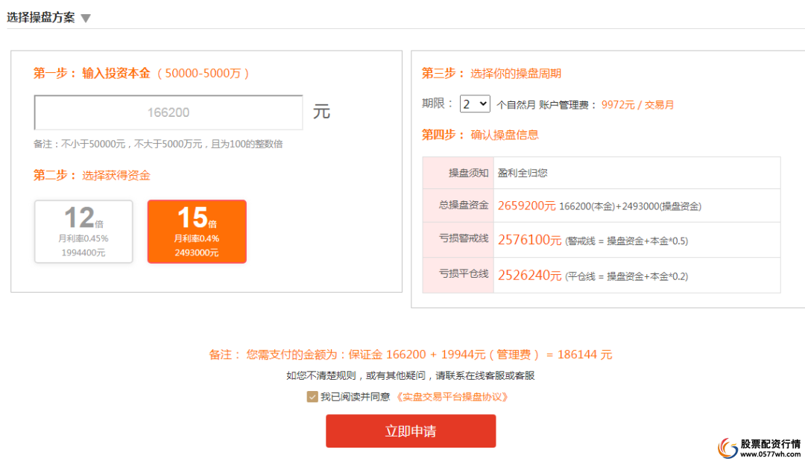Collapse the 选择操盘方案 section triangle
Viewport: 805px width, 464px height.
(x=86, y=16)
